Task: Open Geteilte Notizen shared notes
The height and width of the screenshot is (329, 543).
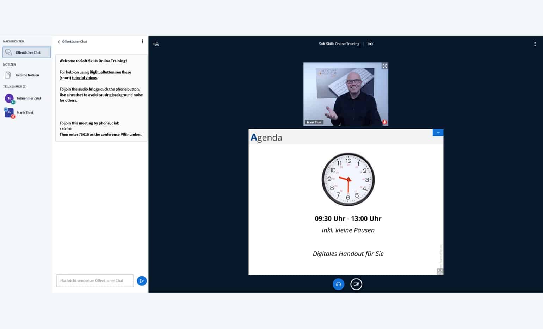Action: (x=27, y=75)
